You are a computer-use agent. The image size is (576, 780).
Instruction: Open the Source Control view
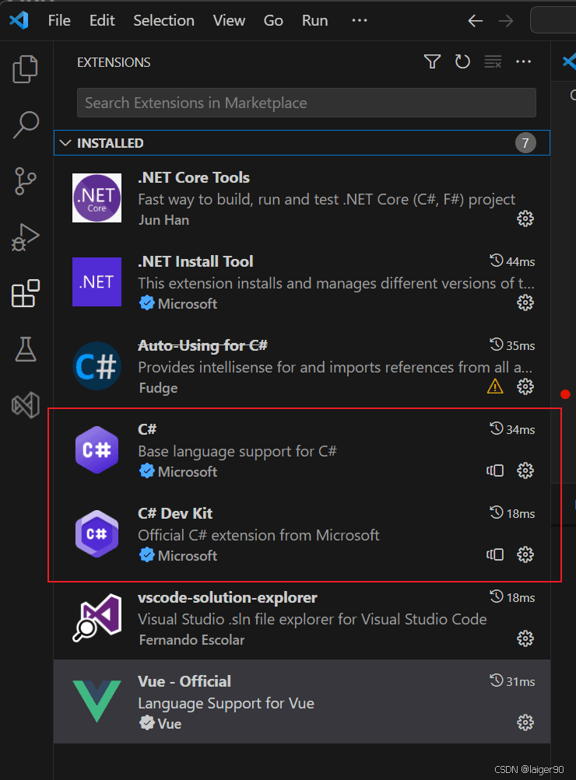click(26, 181)
